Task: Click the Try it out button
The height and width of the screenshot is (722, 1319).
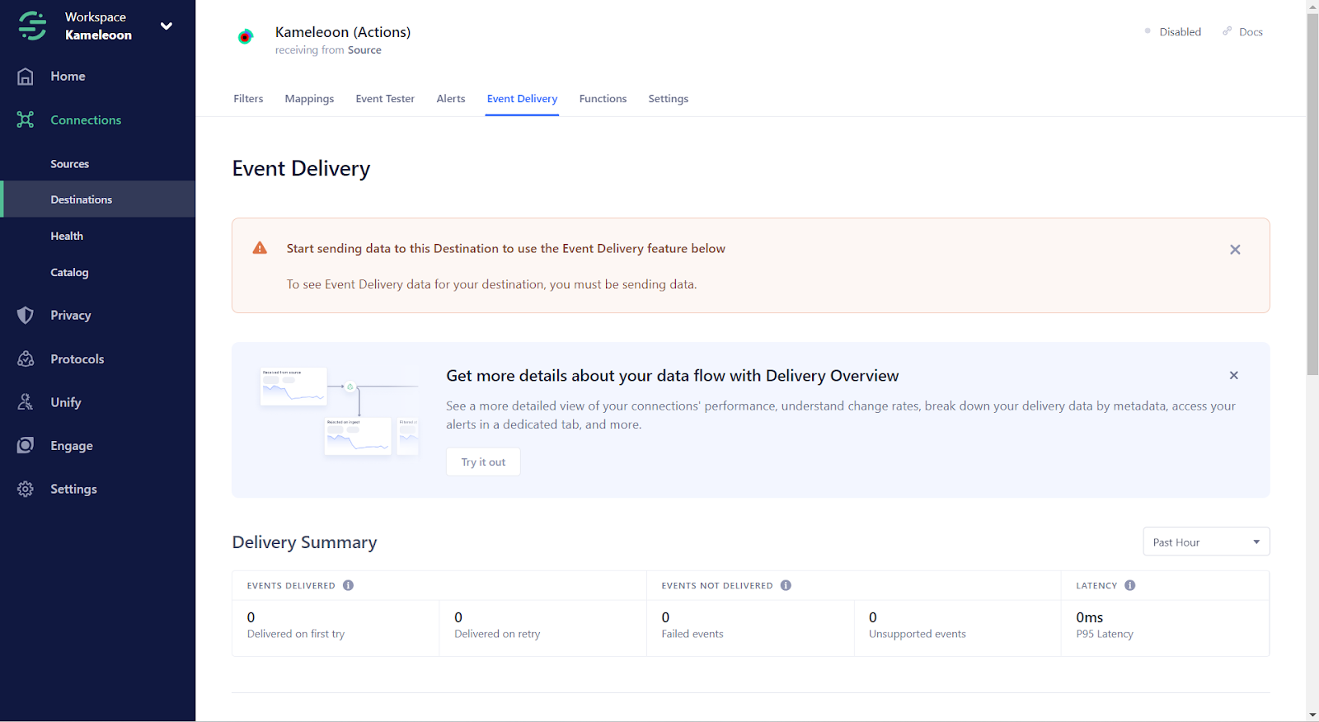Action: [483, 462]
